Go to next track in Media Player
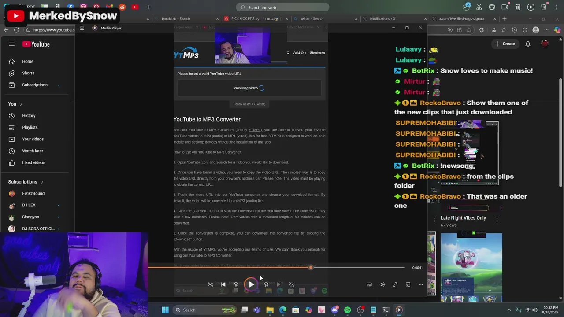The width and height of the screenshot is (564, 317). point(278,284)
